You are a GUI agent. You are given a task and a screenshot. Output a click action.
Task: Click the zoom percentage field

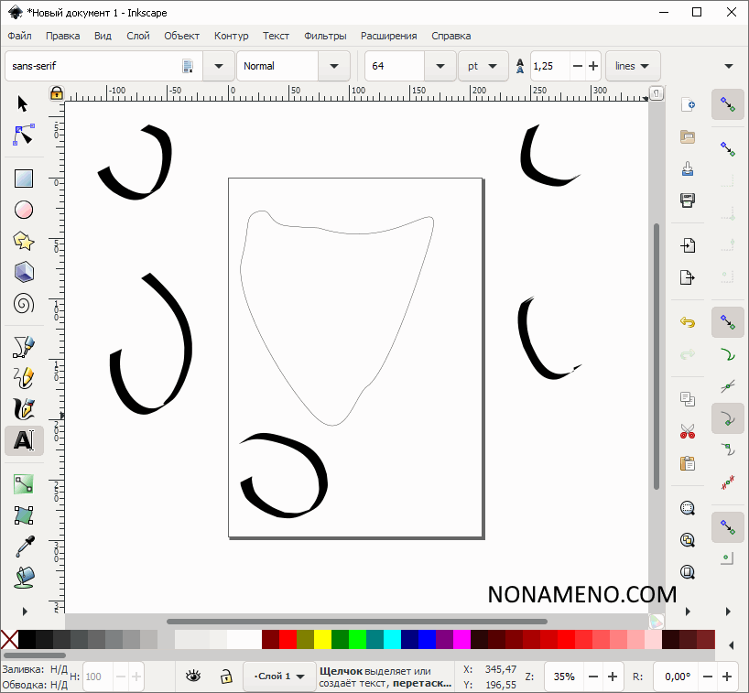[564, 677]
